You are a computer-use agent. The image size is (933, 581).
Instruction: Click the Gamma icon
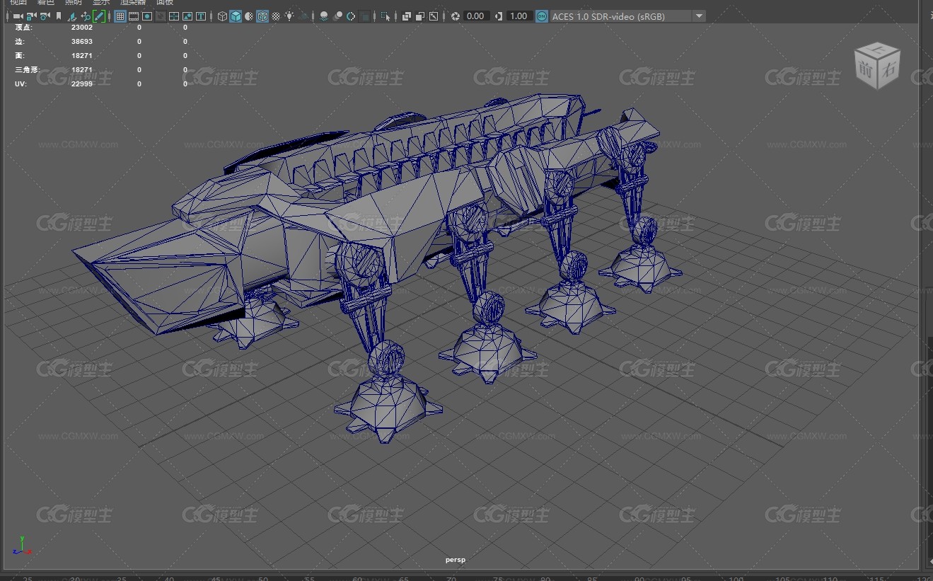coord(499,16)
